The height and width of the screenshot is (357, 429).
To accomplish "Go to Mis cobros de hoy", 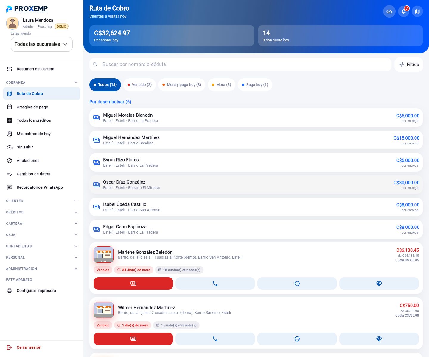I will pos(42,134).
